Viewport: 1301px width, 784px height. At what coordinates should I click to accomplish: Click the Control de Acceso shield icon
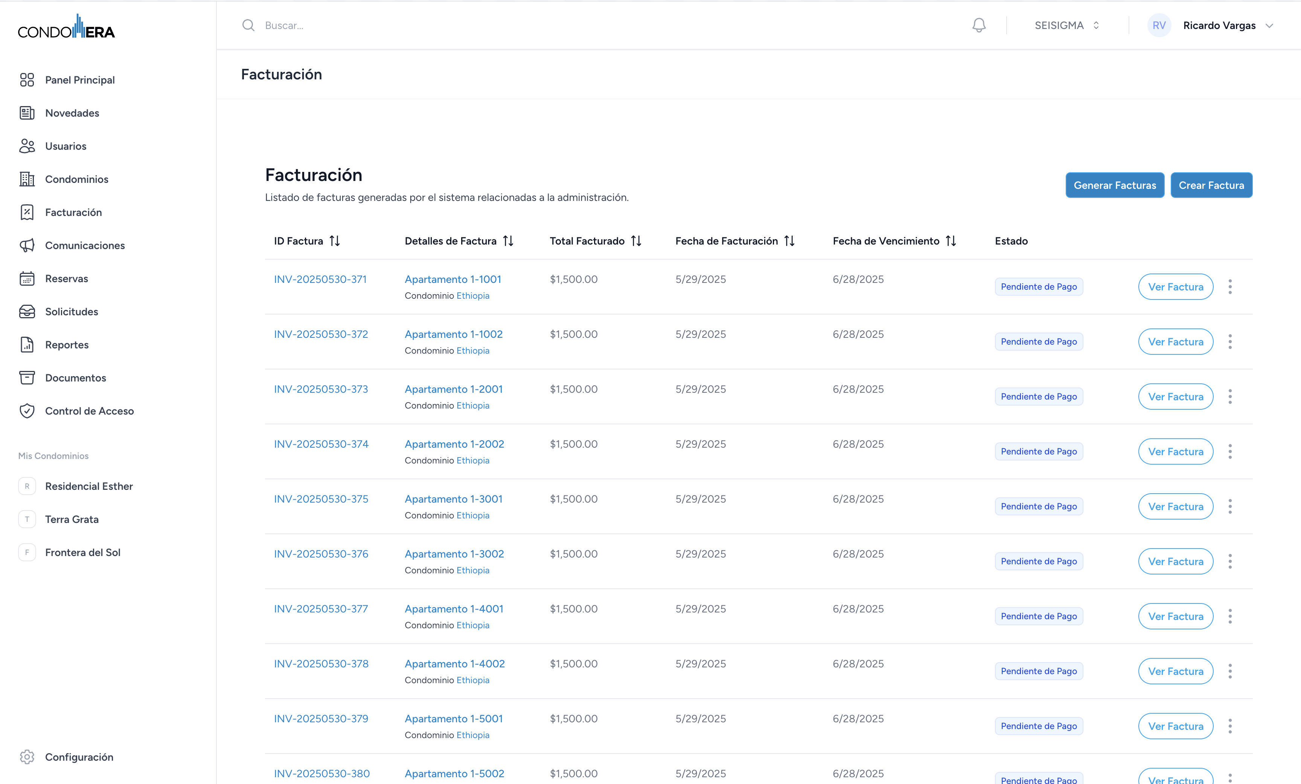click(27, 411)
